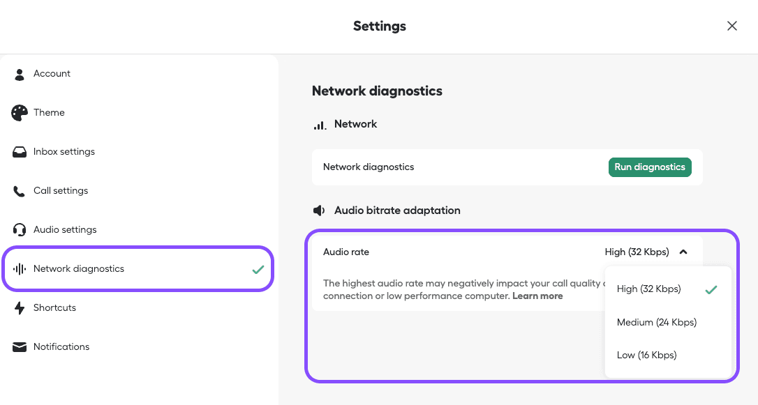Click the Network diagnostics bars icon
The height and width of the screenshot is (405, 758).
20,268
